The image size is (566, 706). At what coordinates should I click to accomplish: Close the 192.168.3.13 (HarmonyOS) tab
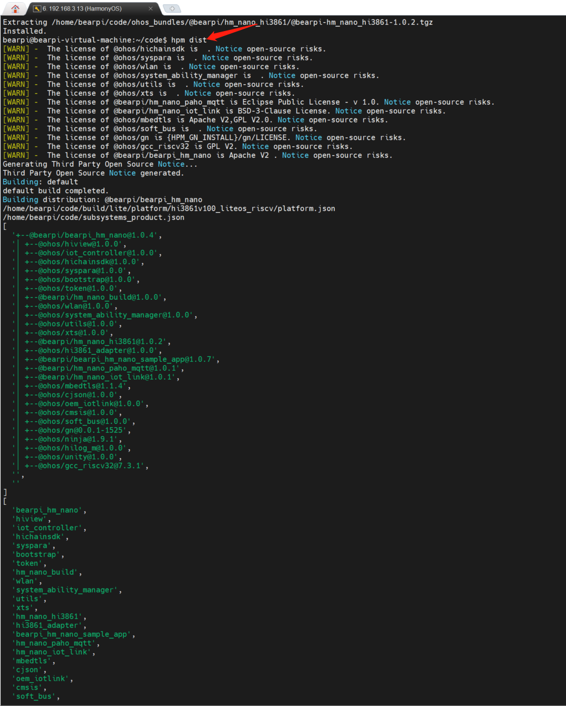[151, 9]
